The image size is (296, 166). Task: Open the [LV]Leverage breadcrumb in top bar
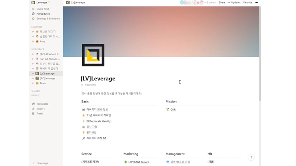[75, 3]
